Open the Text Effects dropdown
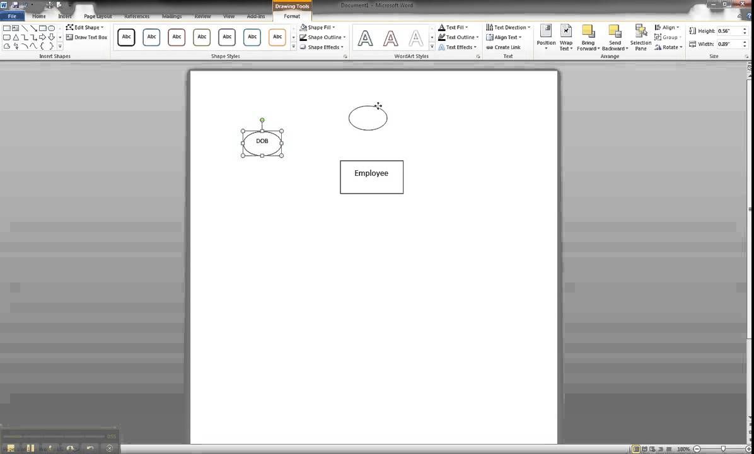Image resolution: width=754 pixels, height=454 pixels. pyautogui.click(x=457, y=47)
